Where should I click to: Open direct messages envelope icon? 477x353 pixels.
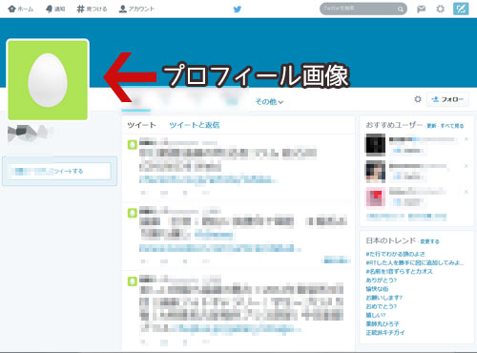point(421,10)
